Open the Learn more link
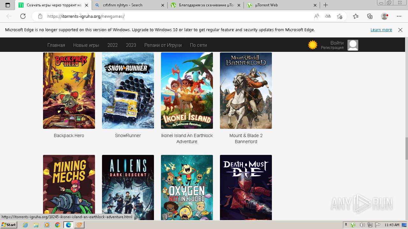This screenshot has width=408, height=229. (381, 30)
